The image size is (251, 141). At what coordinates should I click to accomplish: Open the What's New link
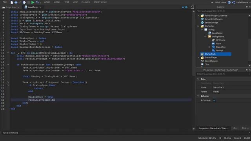click(x=220, y=2)
